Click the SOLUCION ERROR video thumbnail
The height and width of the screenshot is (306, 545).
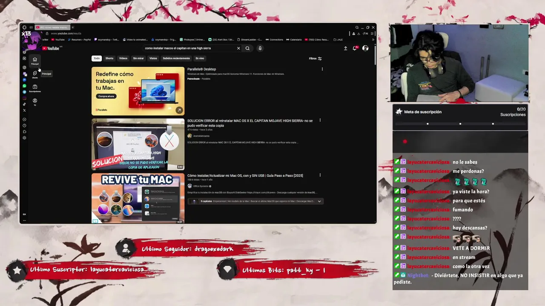(138, 144)
